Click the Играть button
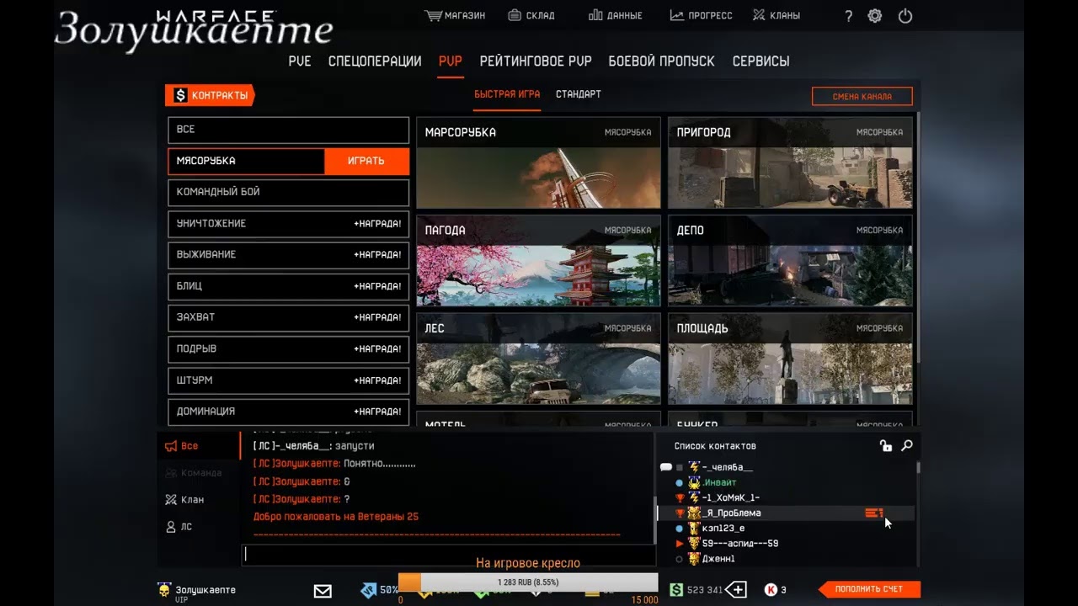Screen dimensions: 1078x606 pyautogui.click(x=366, y=161)
